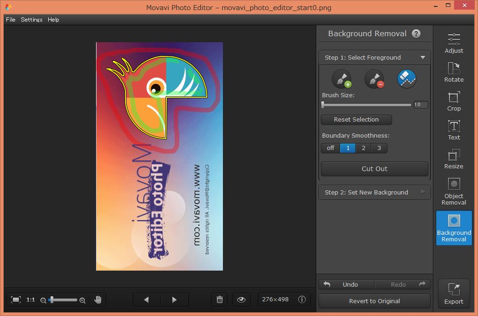Open the Adjust panel
This screenshot has height=316, width=478.
click(x=454, y=44)
